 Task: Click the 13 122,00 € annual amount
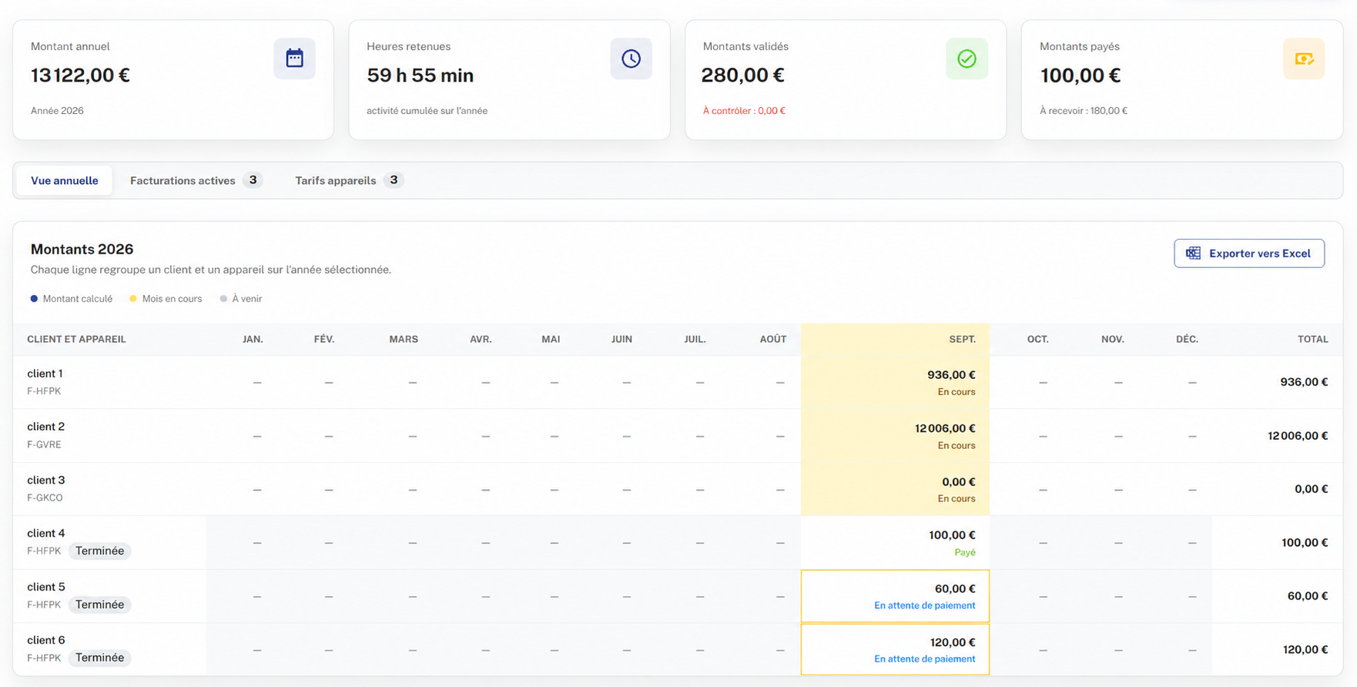pyautogui.click(x=80, y=75)
